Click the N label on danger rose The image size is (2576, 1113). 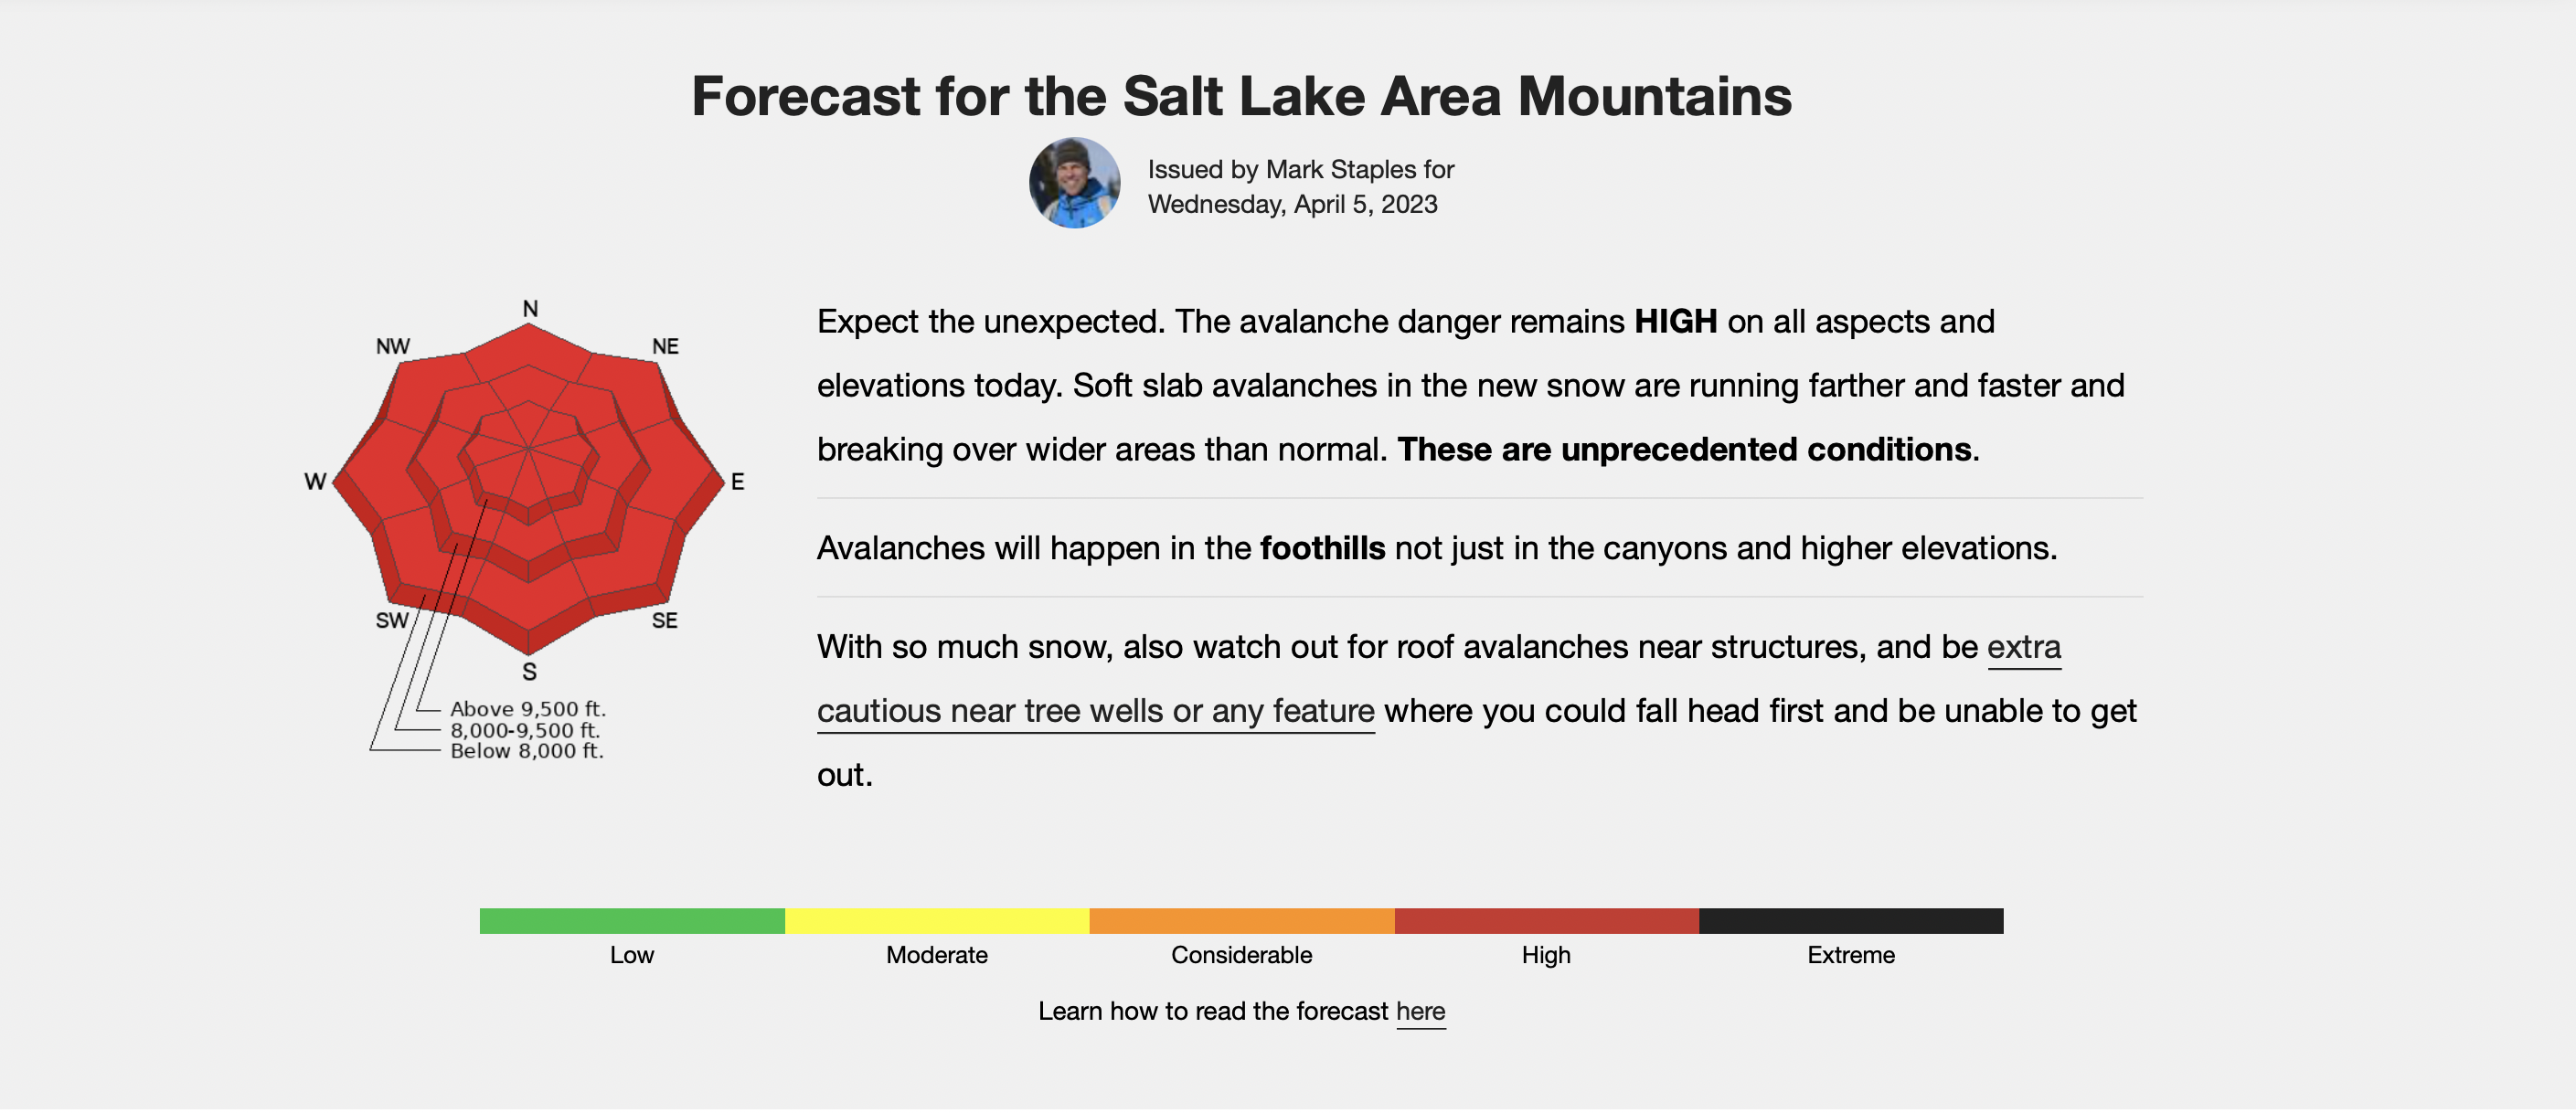(531, 309)
